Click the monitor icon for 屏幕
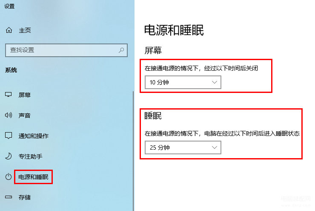This screenshot has width=315, height=211. coord(9,95)
